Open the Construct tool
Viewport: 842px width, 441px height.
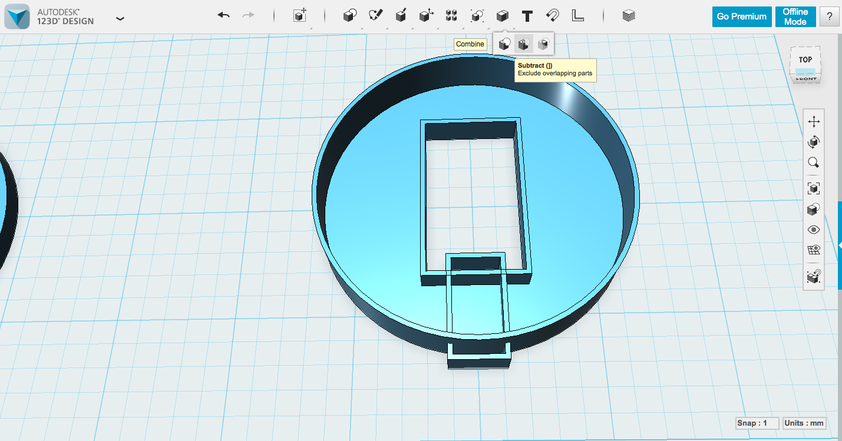tap(401, 15)
